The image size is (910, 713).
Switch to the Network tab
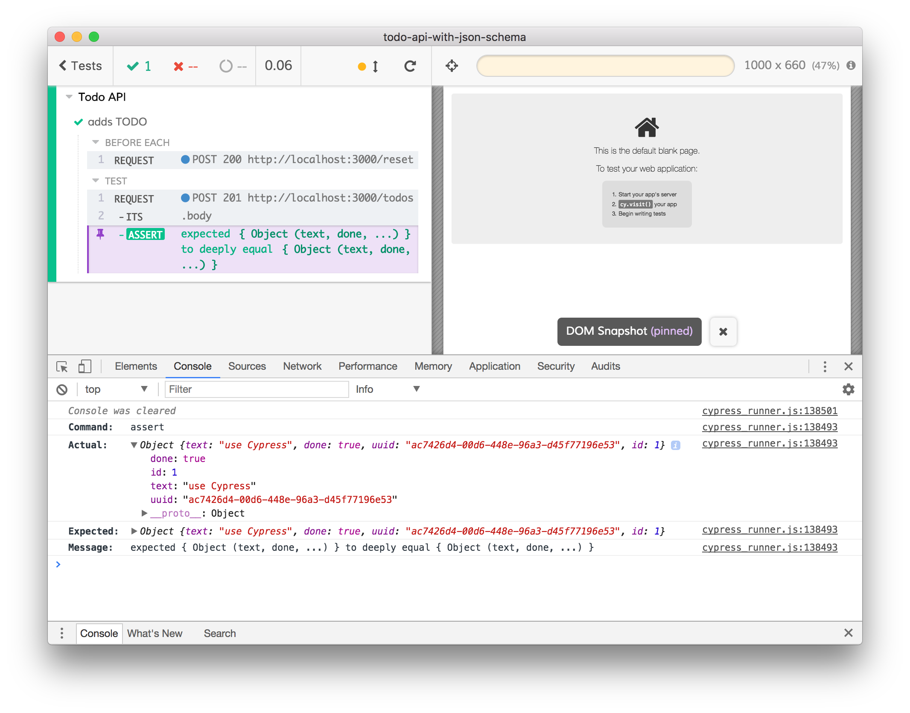[x=302, y=366]
